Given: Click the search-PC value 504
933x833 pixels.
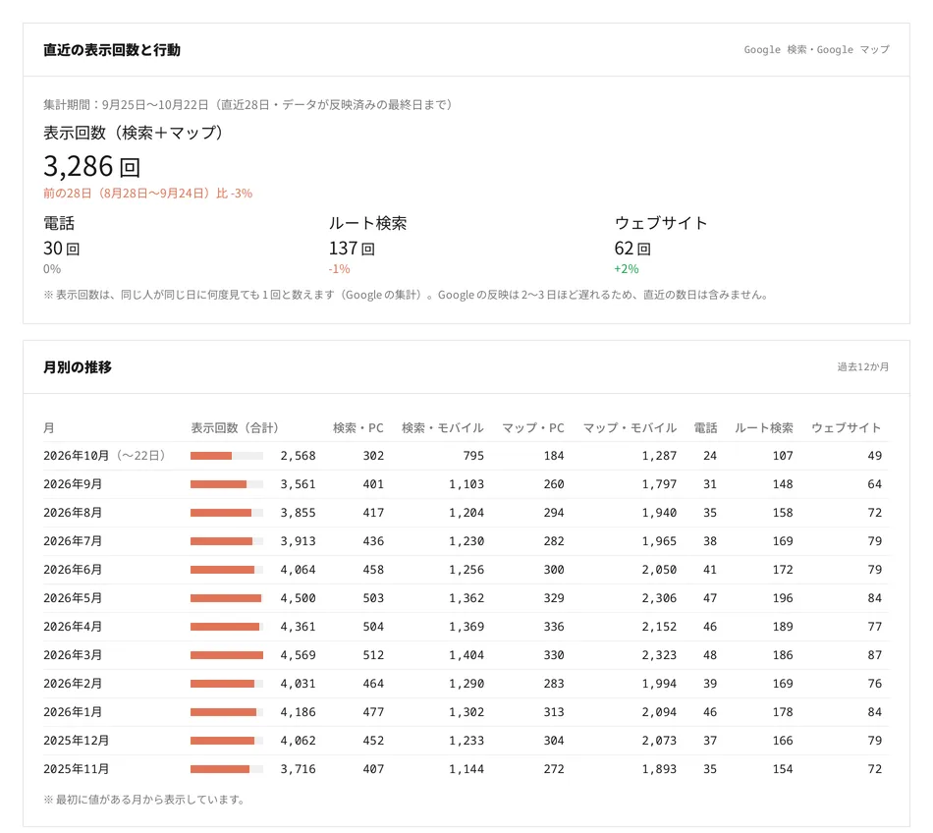Looking at the screenshot, I should (x=373, y=627).
